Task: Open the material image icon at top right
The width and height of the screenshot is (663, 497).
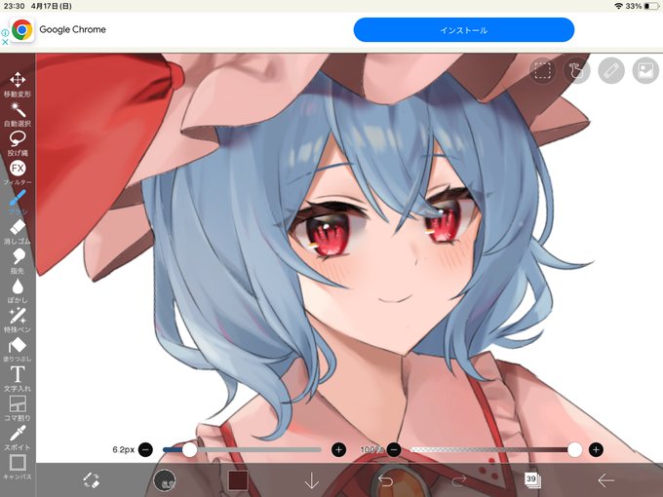Action: (x=645, y=70)
